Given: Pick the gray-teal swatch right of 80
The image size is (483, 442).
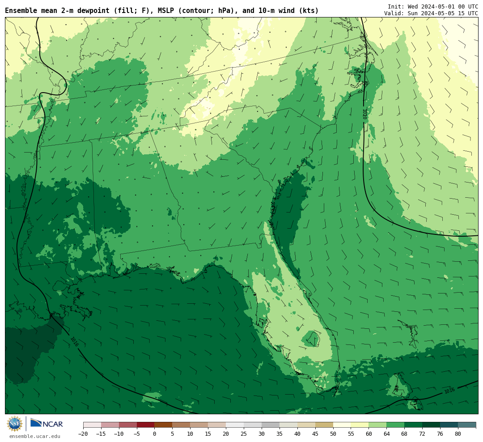Looking at the screenshot, I should coord(467,425).
